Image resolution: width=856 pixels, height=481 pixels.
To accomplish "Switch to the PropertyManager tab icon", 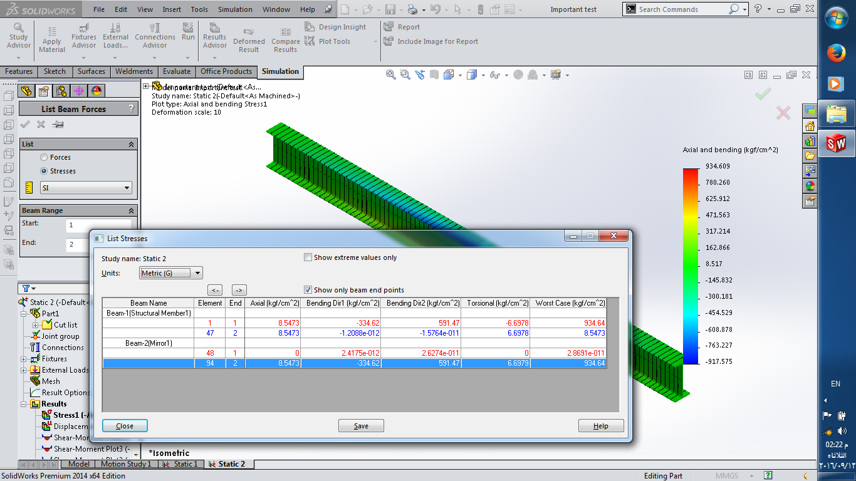I will tap(43, 91).
